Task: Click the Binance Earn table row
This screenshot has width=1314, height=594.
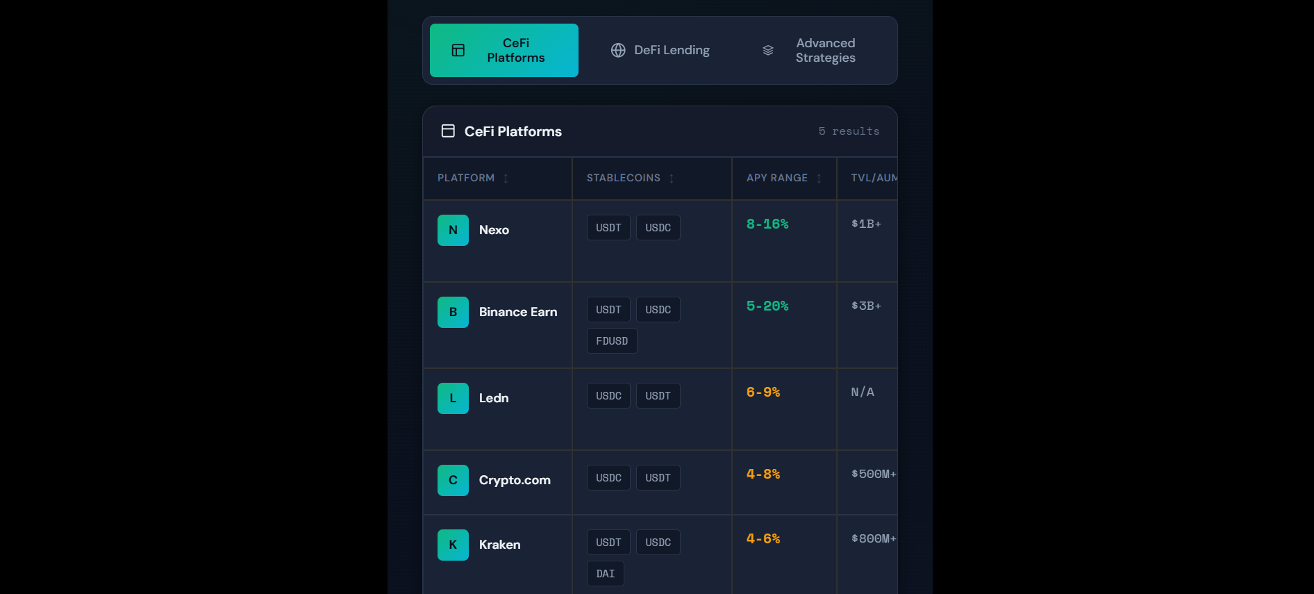Action: 660,325
